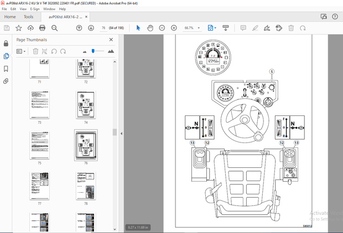343x233 pixels.
Task: Go to previous page arrow
Action: coord(79,28)
